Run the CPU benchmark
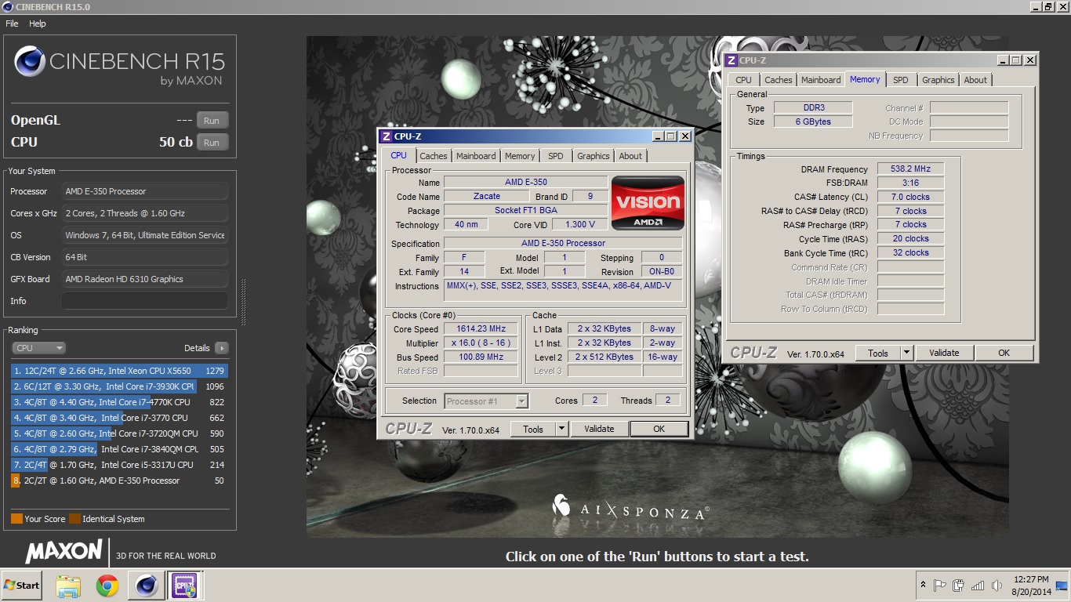The height and width of the screenshot is (602, 1071). coord(212,143)
